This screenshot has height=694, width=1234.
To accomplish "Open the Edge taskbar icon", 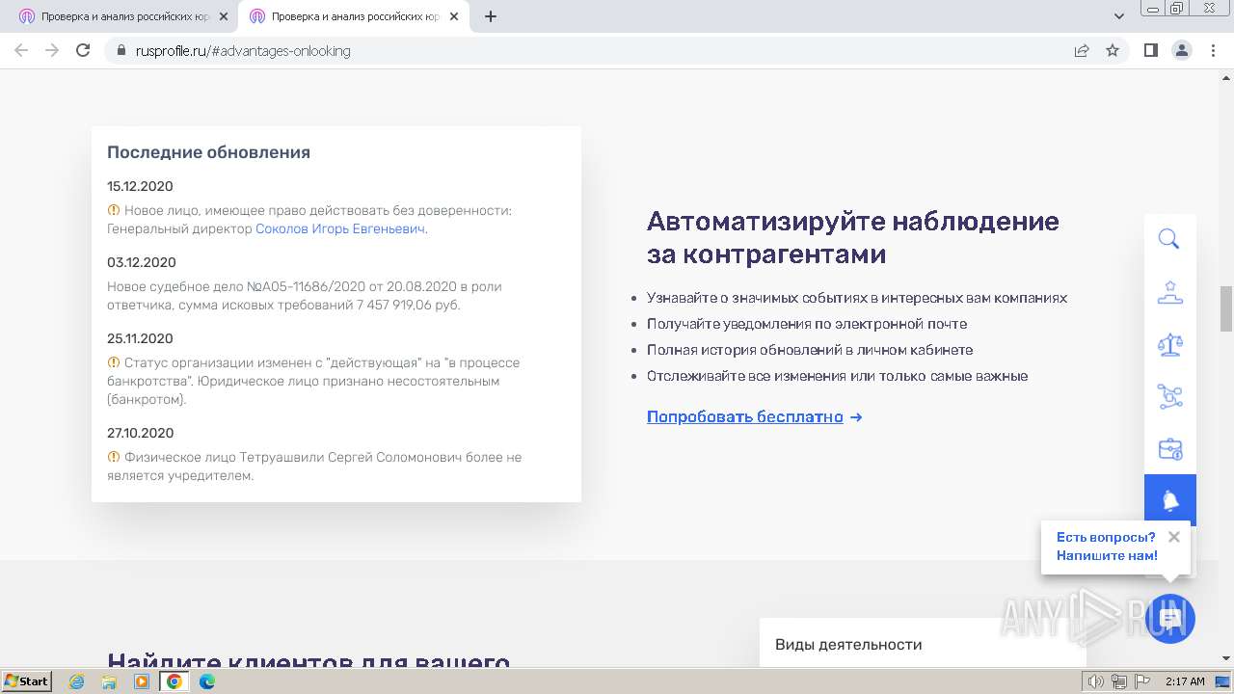I will click(206, 681).
